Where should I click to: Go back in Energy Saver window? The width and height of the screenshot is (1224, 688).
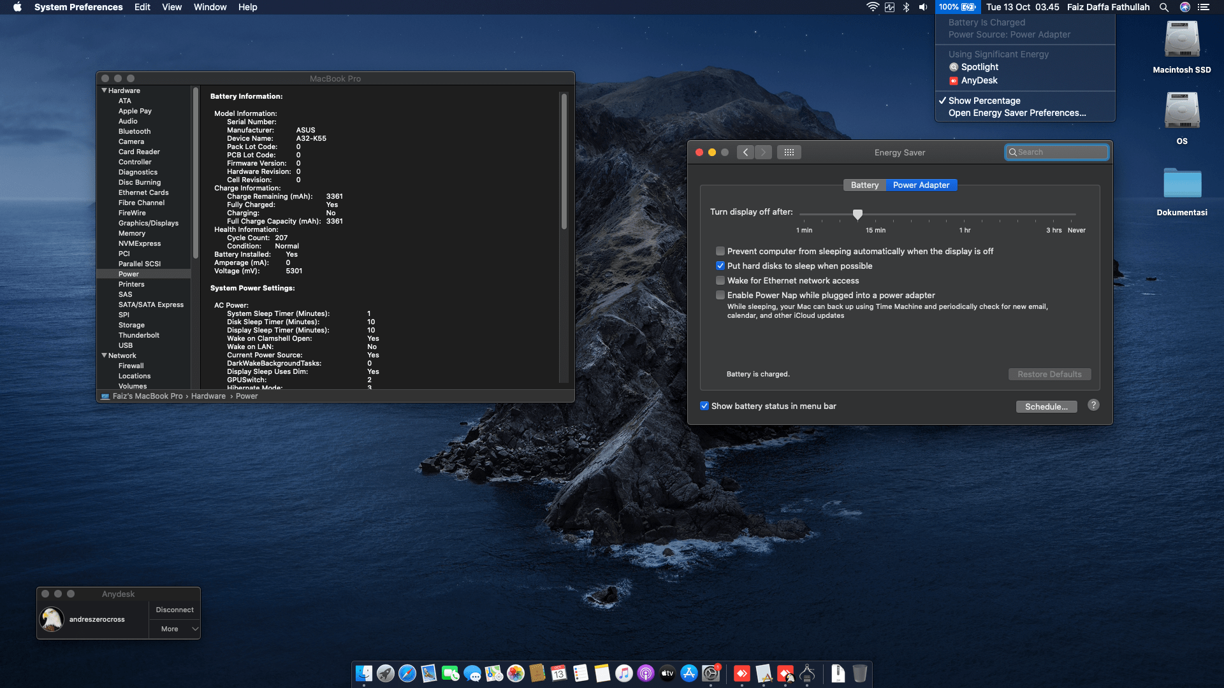point(745,152)
